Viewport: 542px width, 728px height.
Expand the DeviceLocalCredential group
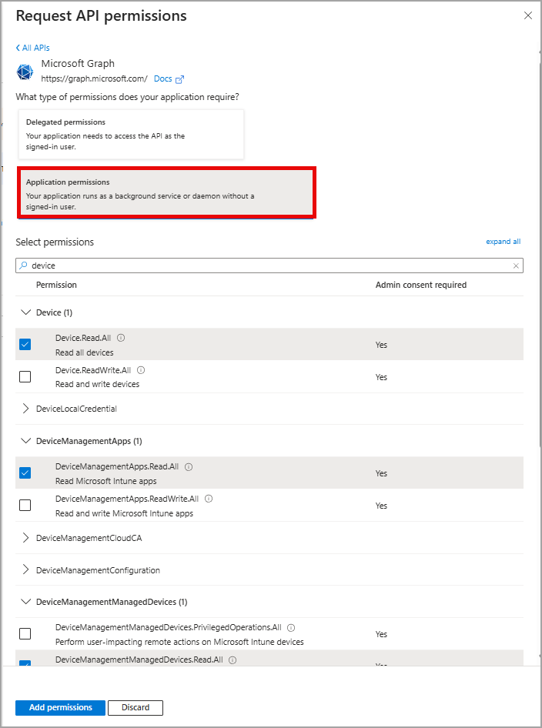(26, 409)
